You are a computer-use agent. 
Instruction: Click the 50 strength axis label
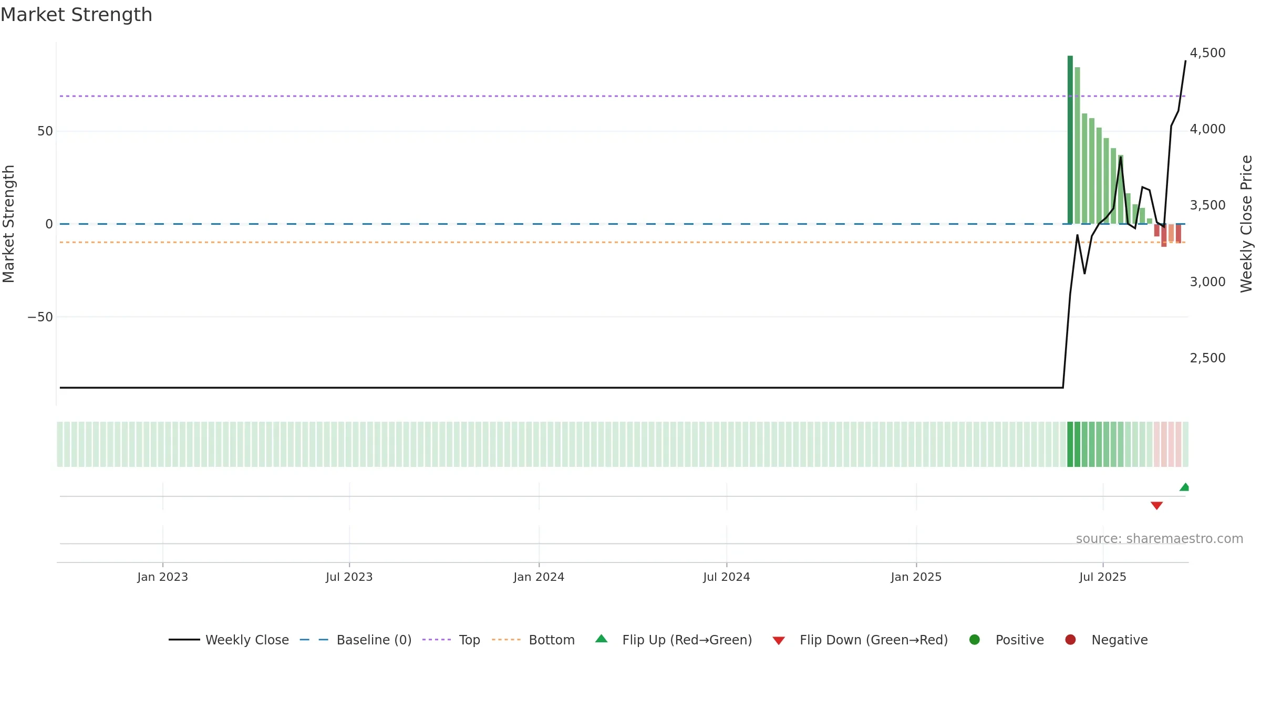tap(45, 131)
